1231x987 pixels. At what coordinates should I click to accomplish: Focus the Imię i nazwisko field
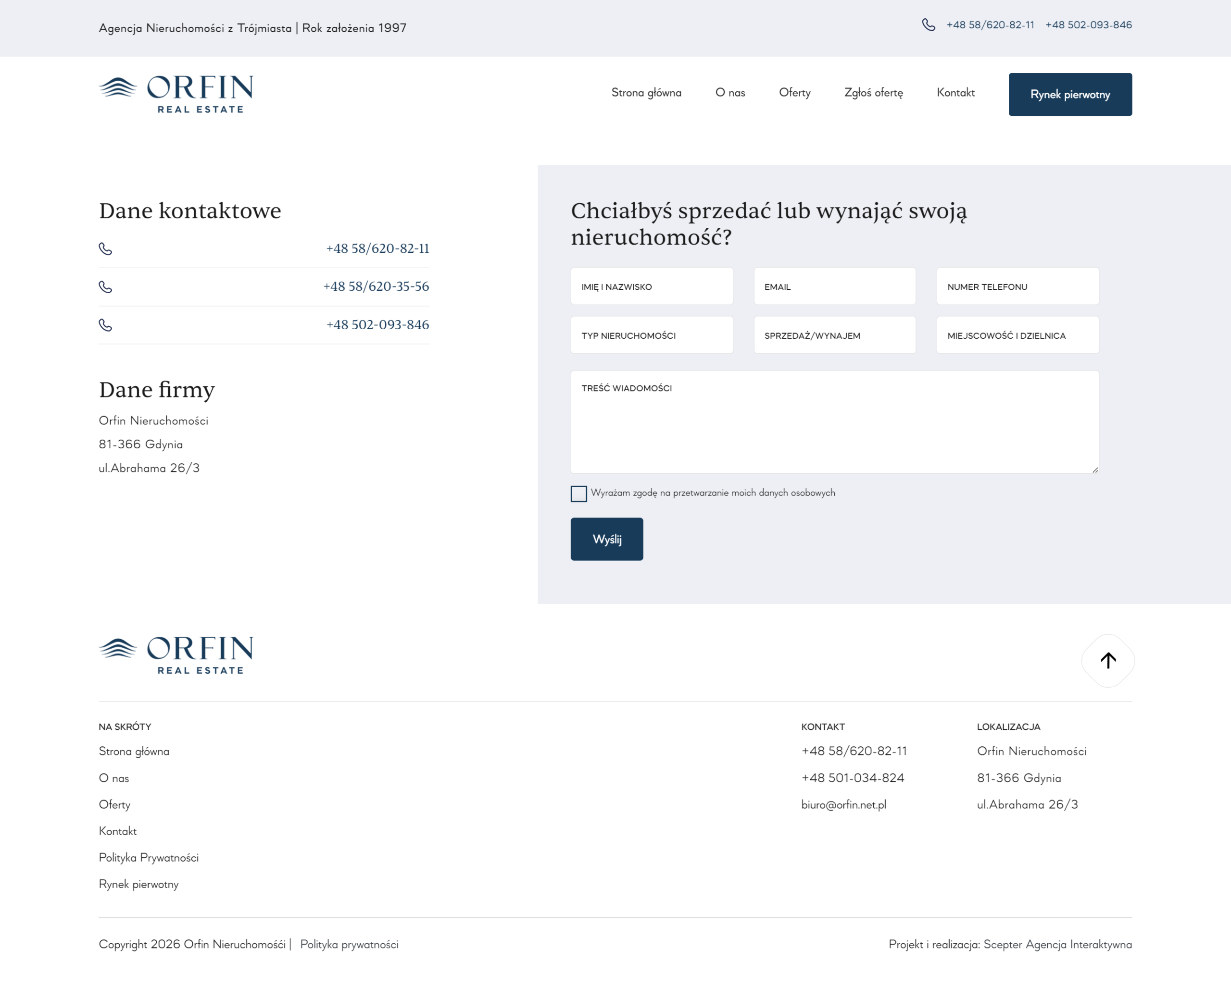(652, 286)
